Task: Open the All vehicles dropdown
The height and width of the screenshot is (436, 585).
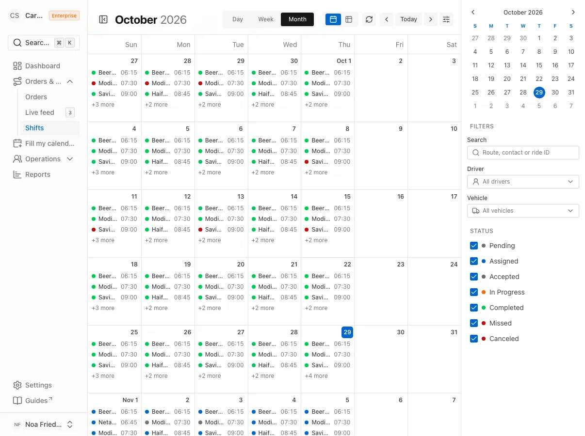Action: 523,211
